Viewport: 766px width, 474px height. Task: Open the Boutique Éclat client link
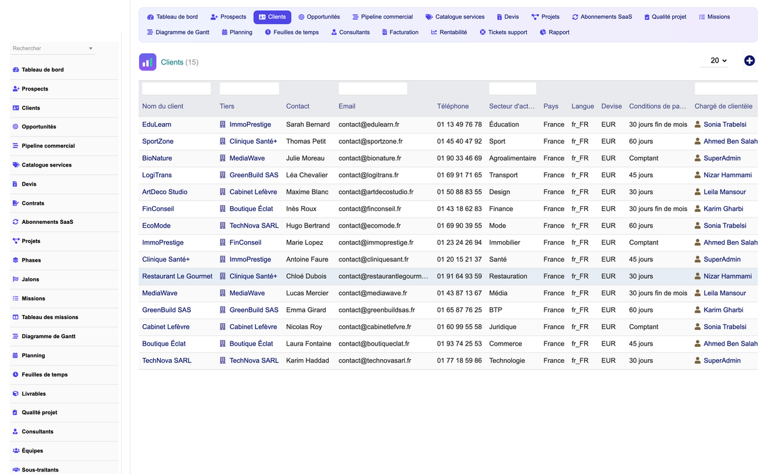click(164, 344)
